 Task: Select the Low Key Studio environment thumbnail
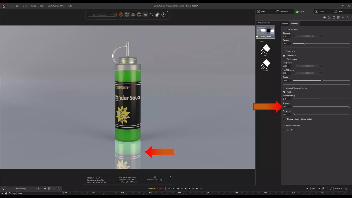[x=265, y=32]
